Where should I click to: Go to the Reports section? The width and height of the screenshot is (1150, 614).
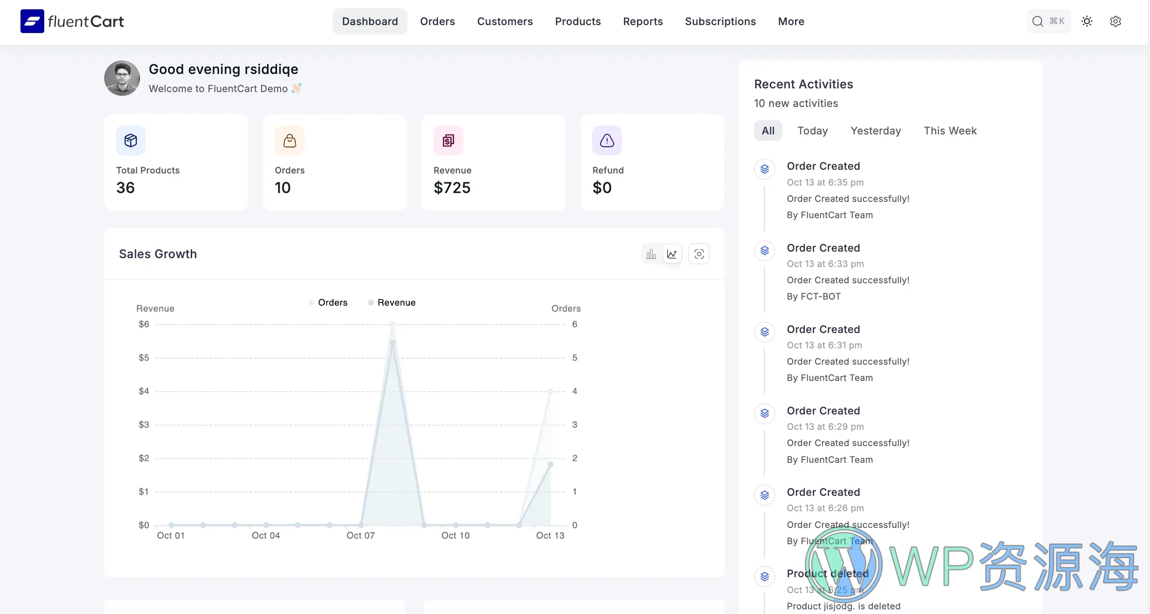(x=642, y=21)
